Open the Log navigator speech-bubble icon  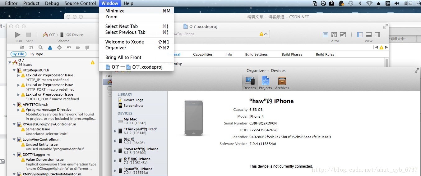87,47
